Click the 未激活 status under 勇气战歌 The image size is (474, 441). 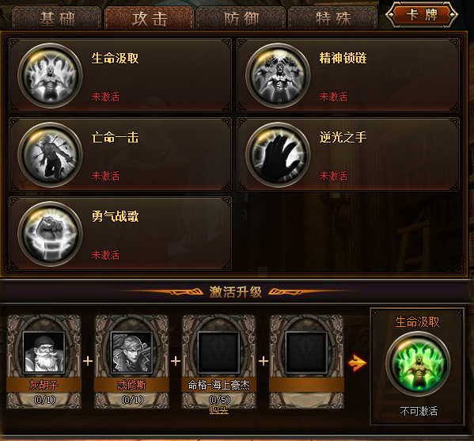[x=105, y=255]
